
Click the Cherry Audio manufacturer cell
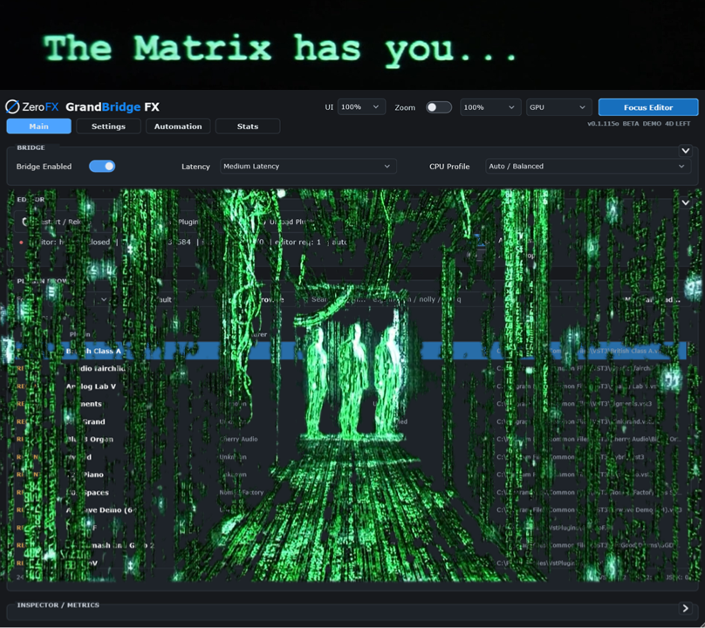[239, 440]
